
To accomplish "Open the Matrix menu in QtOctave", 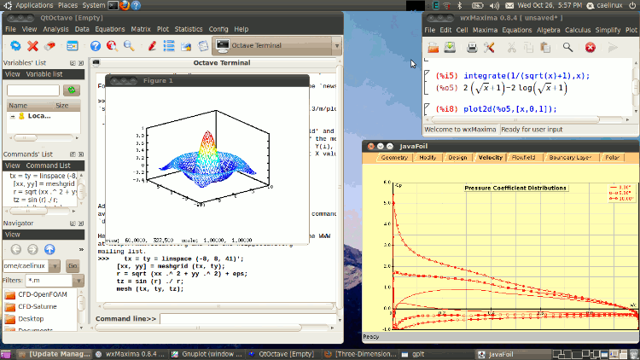I will pyautogui.click(x=140, y=29).
